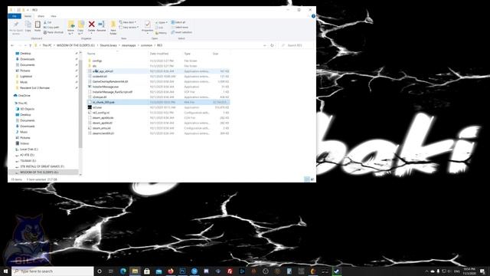Open the address bar history dropdown
The image size is (490, 276).
(265, 45)
